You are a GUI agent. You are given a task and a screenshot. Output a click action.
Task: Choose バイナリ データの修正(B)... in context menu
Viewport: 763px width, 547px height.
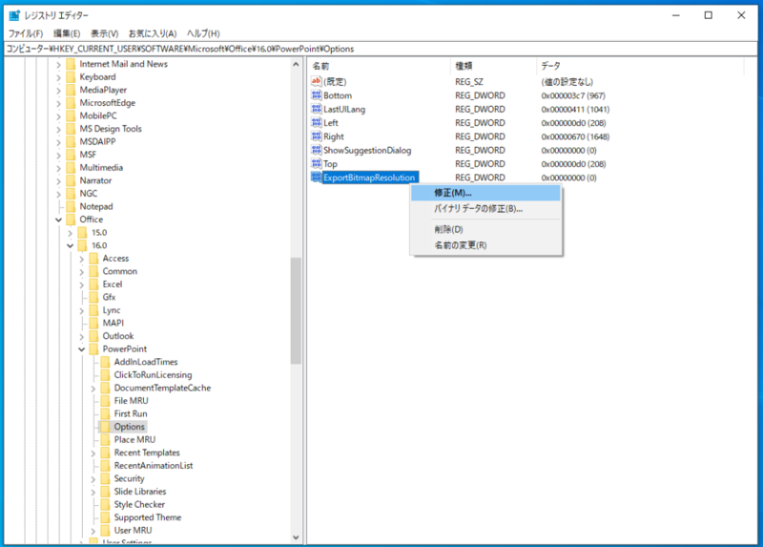(x=486, y=209)
